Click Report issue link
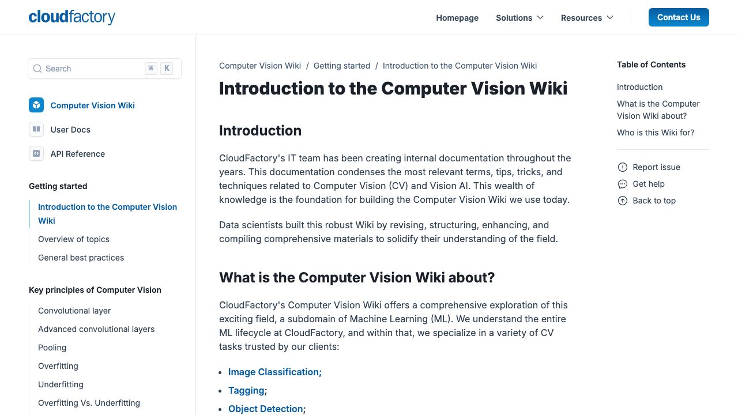The image size is (738, 415). pyautogui.click(x=656, y=167)
